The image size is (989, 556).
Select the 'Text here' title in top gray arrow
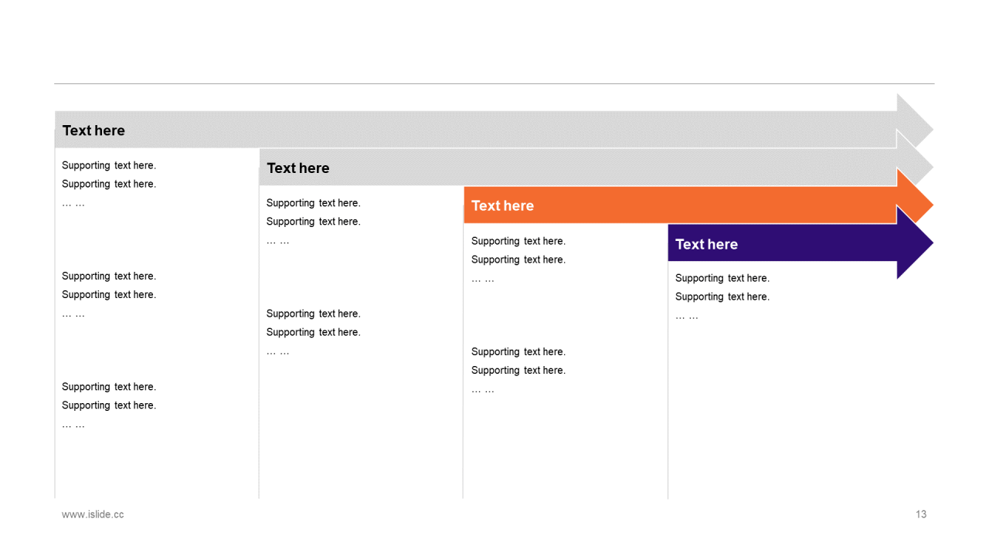pyautogui.click(x=93, y=131)
